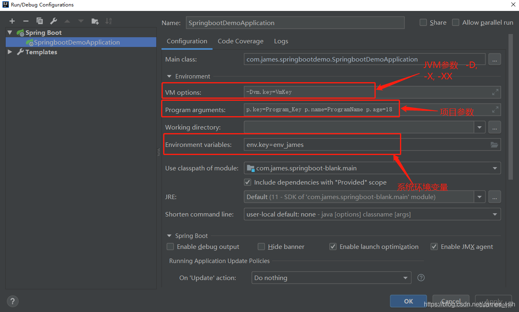Expand the Templates tree node
The image size is (519, 312).
(x=10, y=52)
